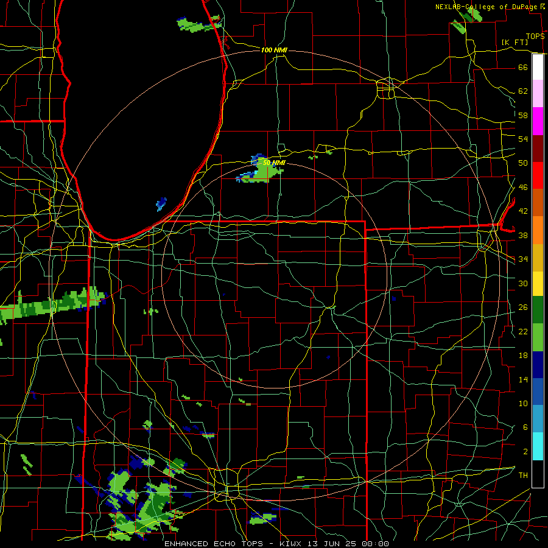Click the NEXLAB-College of DuPage label
This screenshot has height=548, width=548.
tap(487, 7)
